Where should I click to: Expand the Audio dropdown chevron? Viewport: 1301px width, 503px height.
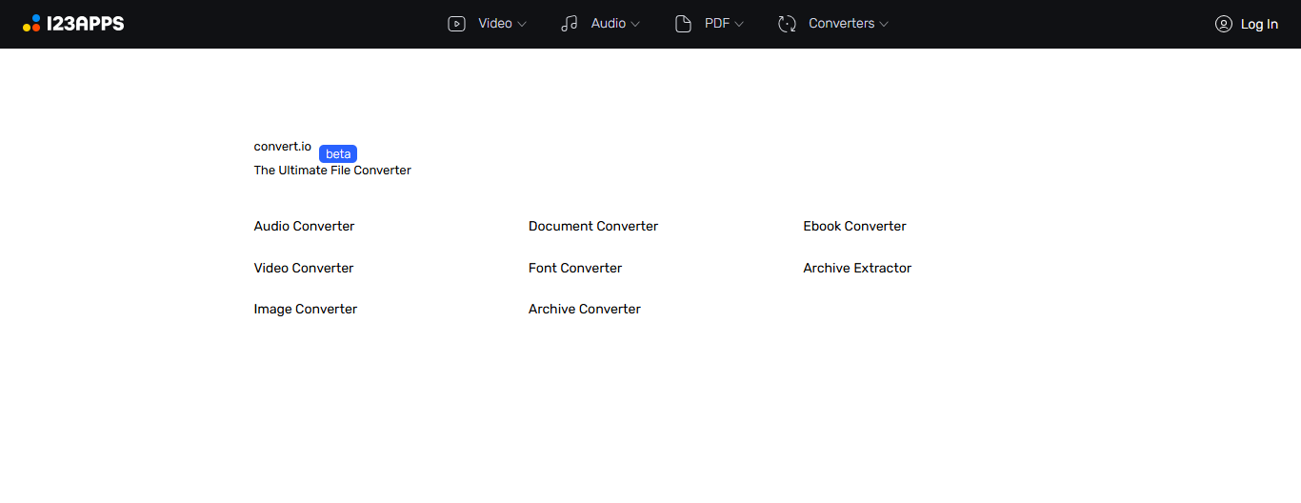point(635,24)
